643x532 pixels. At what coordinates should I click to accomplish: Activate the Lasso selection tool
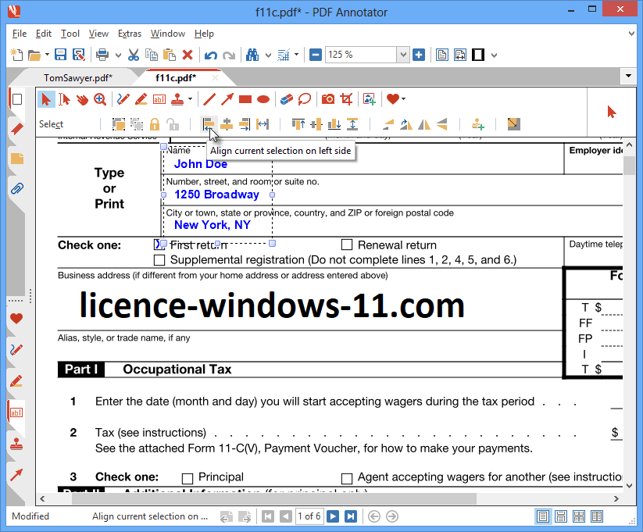[x=304, y=99]
